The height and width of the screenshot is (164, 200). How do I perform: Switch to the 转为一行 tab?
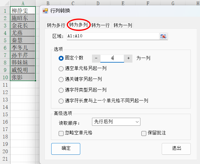101,25
